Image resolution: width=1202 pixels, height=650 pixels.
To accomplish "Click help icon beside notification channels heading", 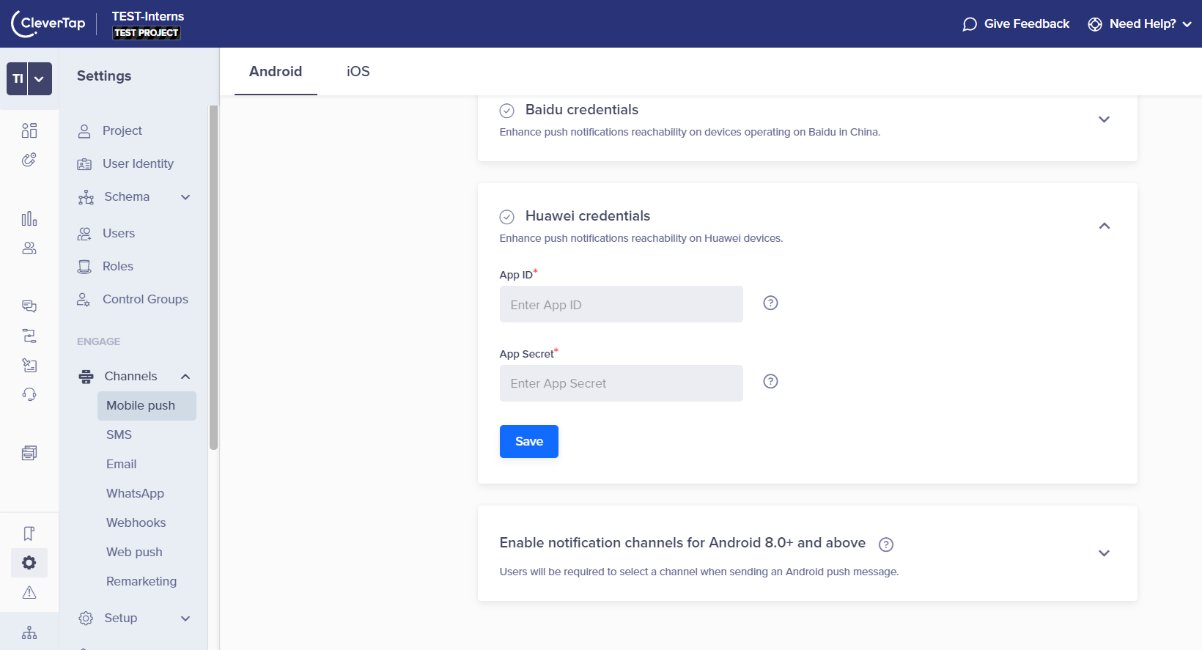I will coord(886,544).
